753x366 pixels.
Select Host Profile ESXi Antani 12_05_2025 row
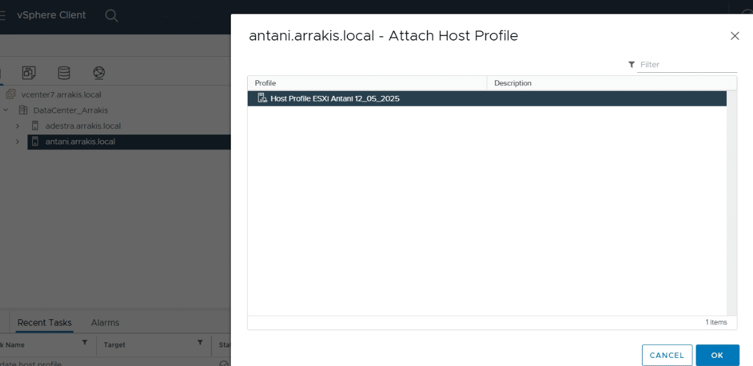[x=487, y=98]
